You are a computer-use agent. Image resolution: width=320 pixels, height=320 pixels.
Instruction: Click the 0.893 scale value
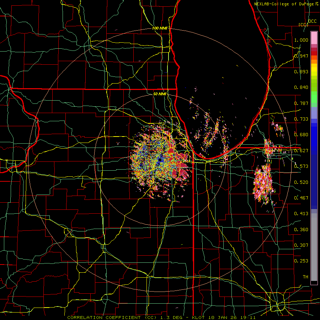[x=301, y=71]
